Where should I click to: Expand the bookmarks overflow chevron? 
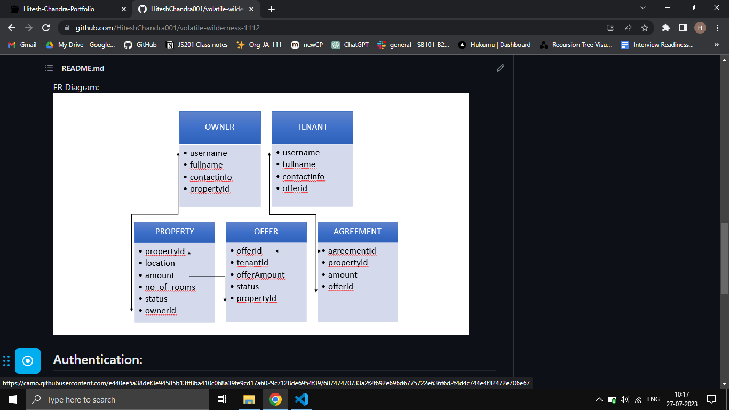(716, 45)
